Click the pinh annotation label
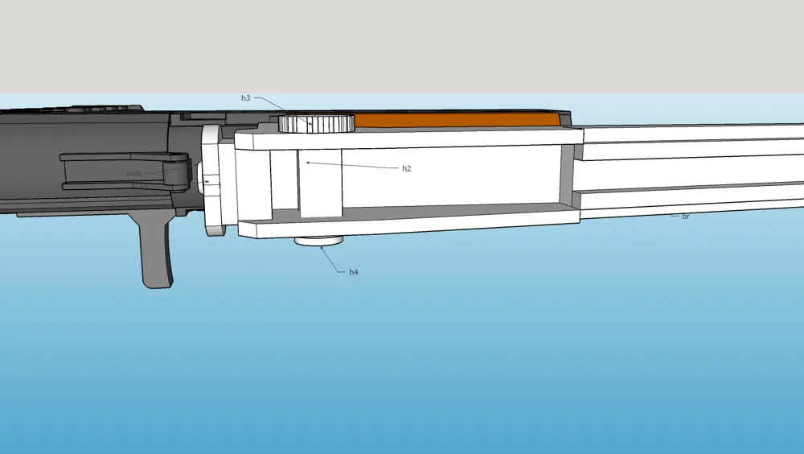 [133, 174]
